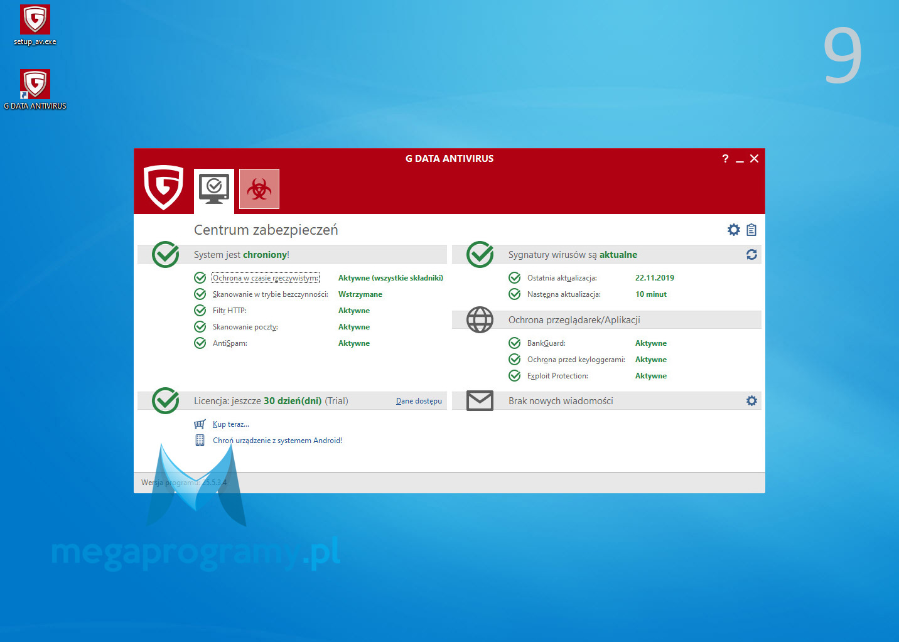899x642 pixels.
Task: Open Chroń urządzenie z systemem Android link
Action: pyautogui.click(x=277, y=441)
